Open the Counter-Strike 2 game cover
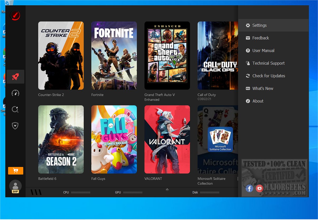The height and width of the screenshot is (220, 318). 61,56
